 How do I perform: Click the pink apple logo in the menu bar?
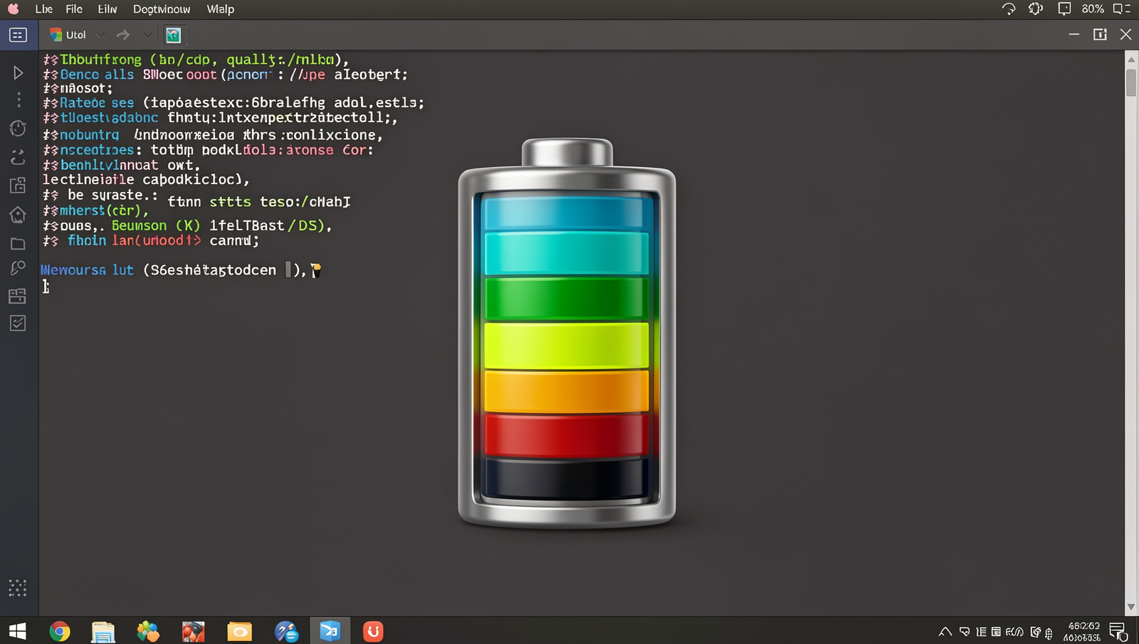point(14,9)
